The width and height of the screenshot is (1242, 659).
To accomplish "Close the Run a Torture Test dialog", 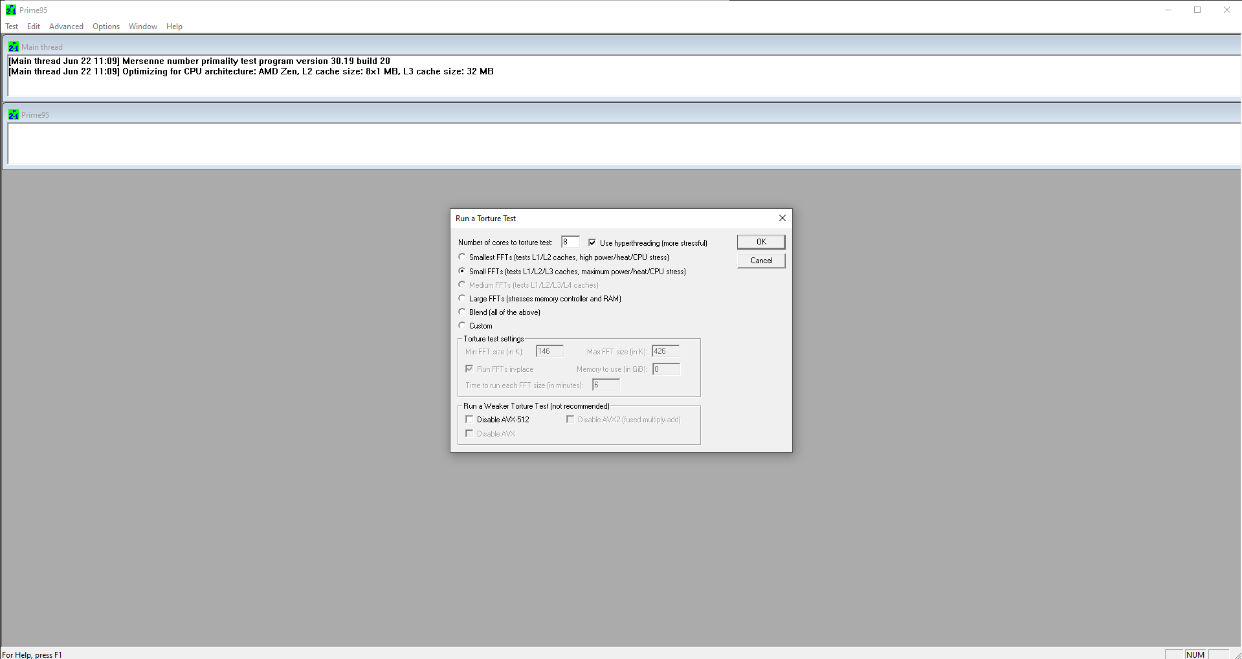I will pos(782,218).
